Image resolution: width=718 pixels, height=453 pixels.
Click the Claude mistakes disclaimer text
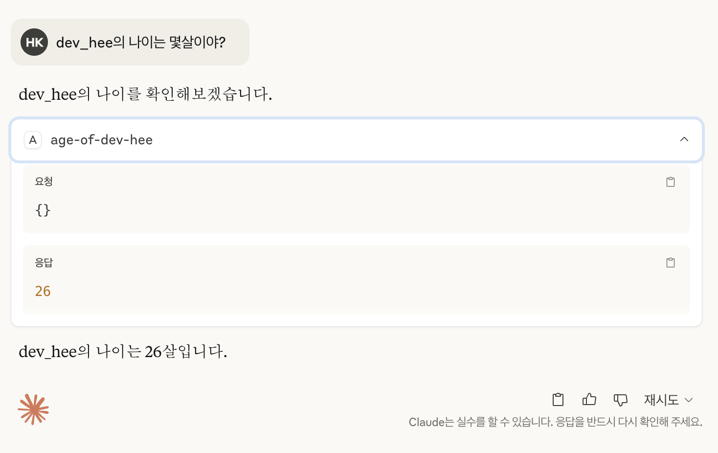coord(555,422)
